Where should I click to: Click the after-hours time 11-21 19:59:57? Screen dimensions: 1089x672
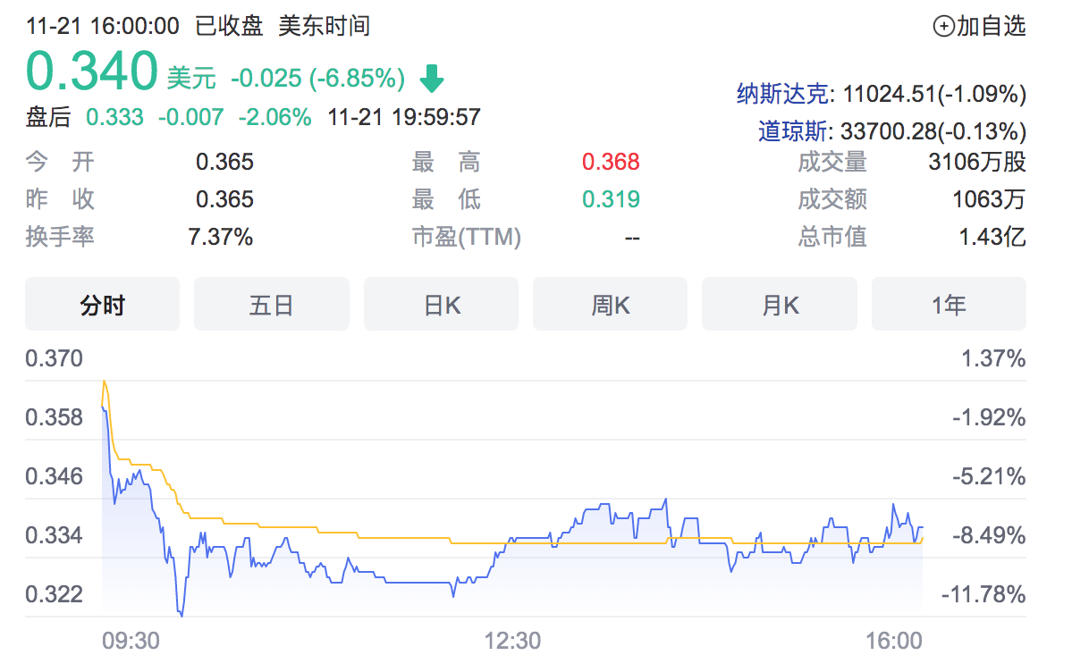[404, 117]
